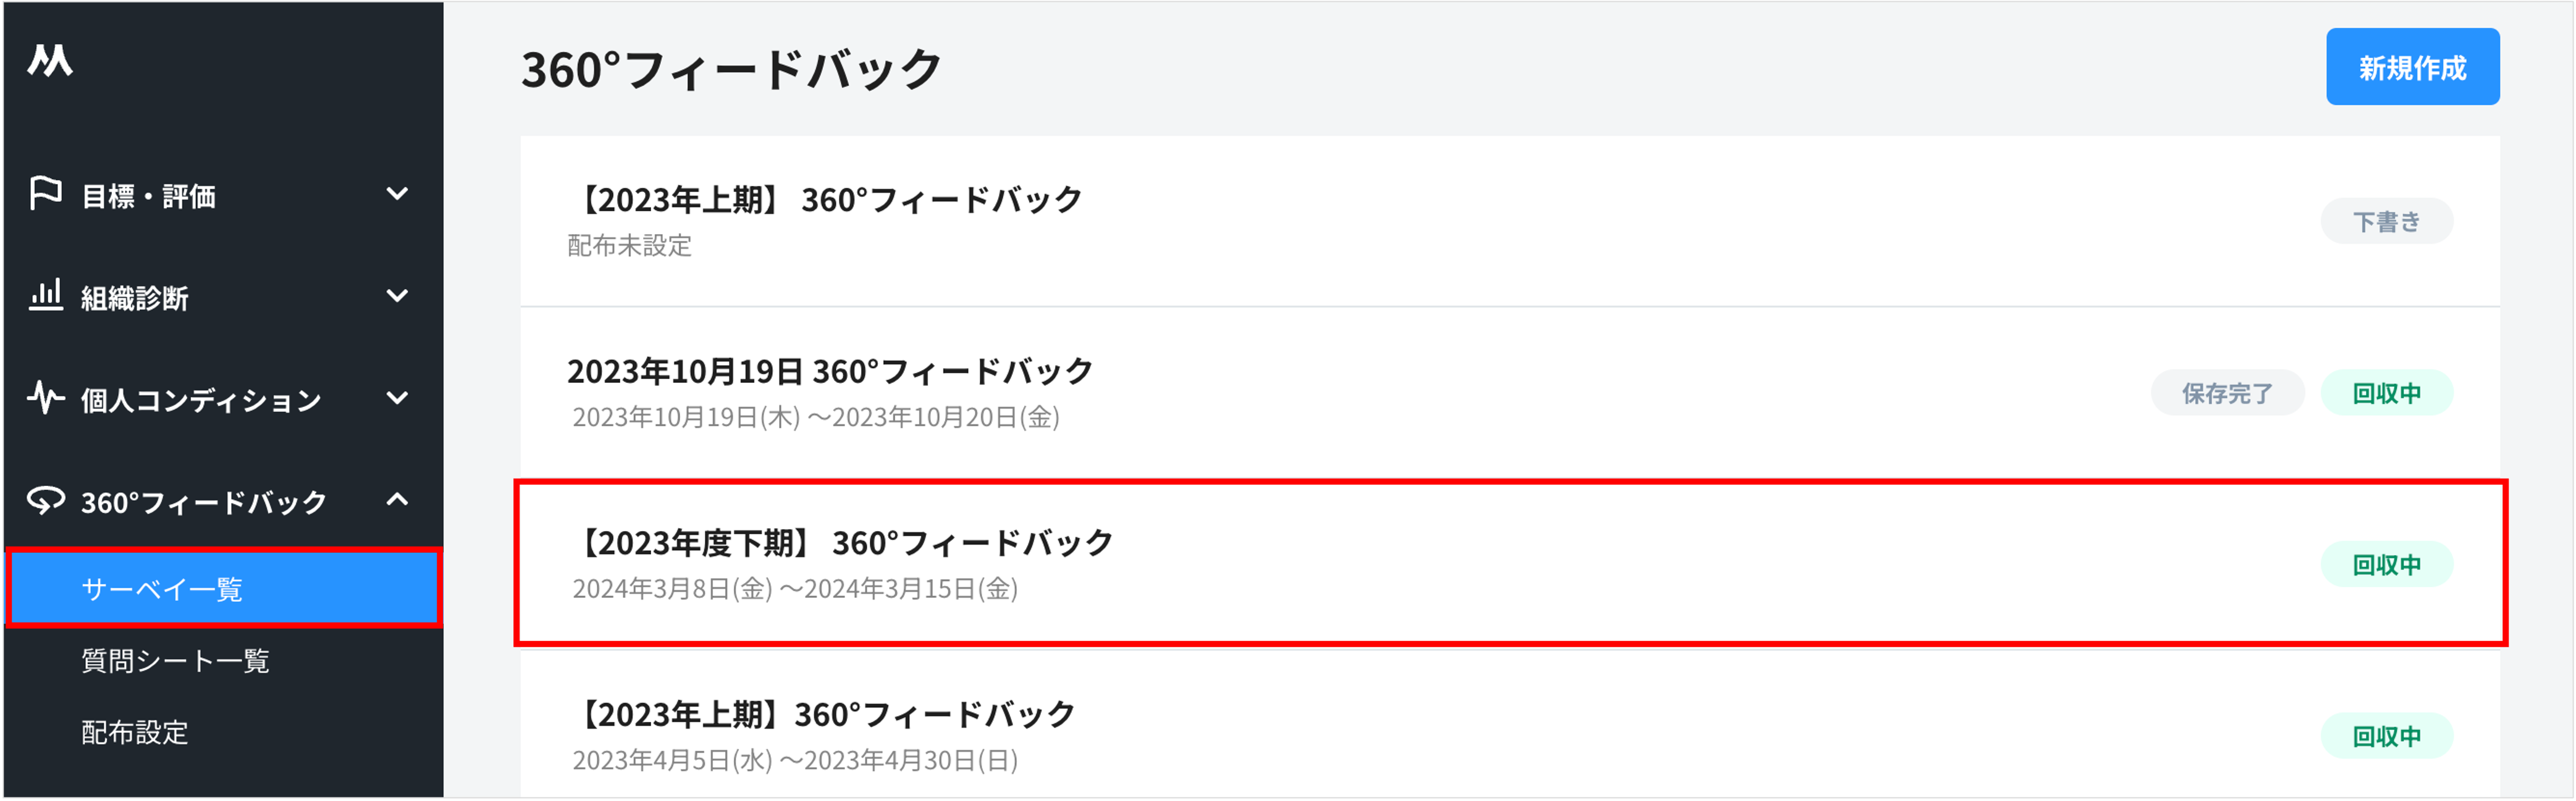Expand the 個人コンディション chevron
This screenshot has width=2576, height=801.
397,398
